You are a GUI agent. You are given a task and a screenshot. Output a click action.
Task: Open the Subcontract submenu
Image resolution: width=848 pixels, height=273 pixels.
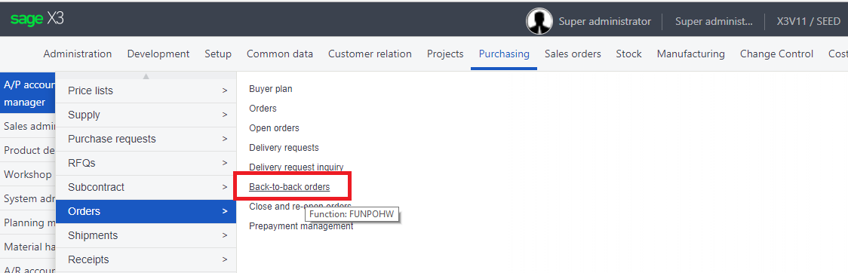(x=146, y=187)
